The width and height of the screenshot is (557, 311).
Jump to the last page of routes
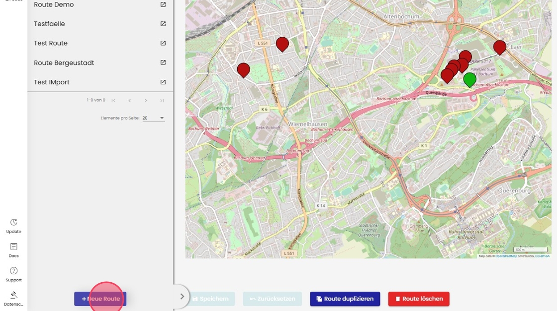(x=162, y=101)
